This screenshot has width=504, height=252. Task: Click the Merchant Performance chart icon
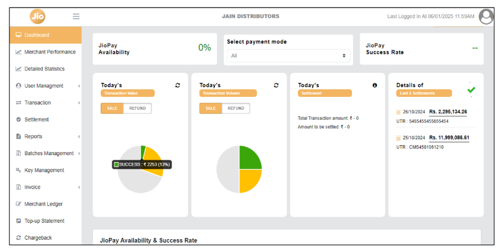(x=18, y=52)
